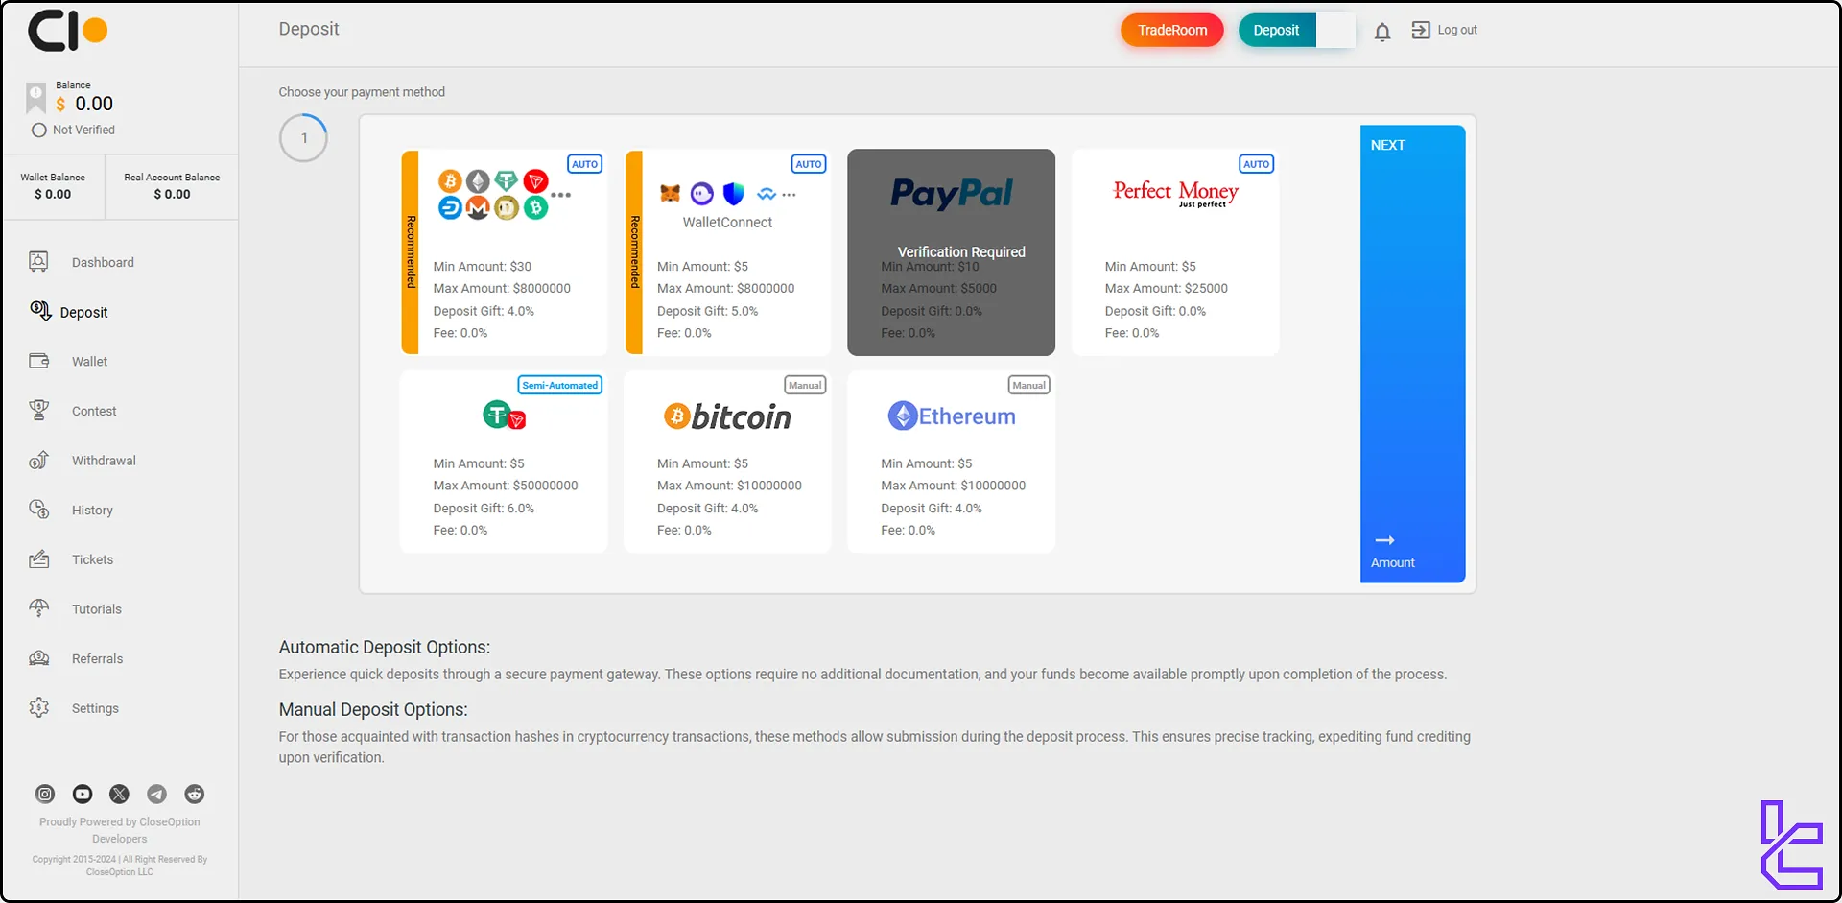This screenshot has width=1842, height=903.
Task: Choose the Semi-Automated Tether card
Action: click(x=504, y=462)
